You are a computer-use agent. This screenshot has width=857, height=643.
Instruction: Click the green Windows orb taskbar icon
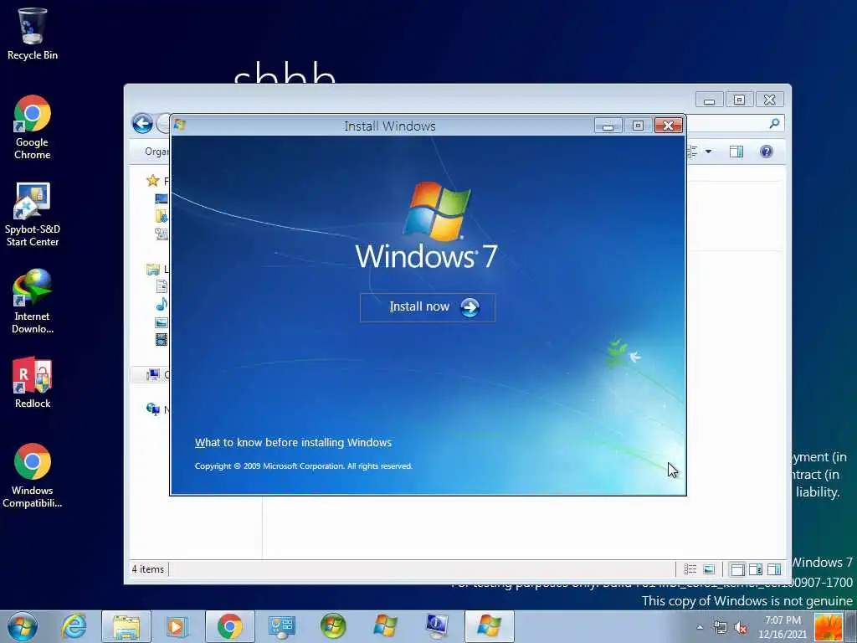pos(333,626)
